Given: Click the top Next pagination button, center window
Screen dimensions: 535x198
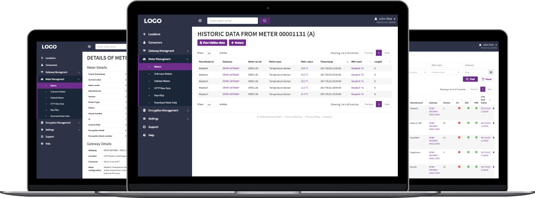Looking at the screenshot, I should [x=387, y=53].
